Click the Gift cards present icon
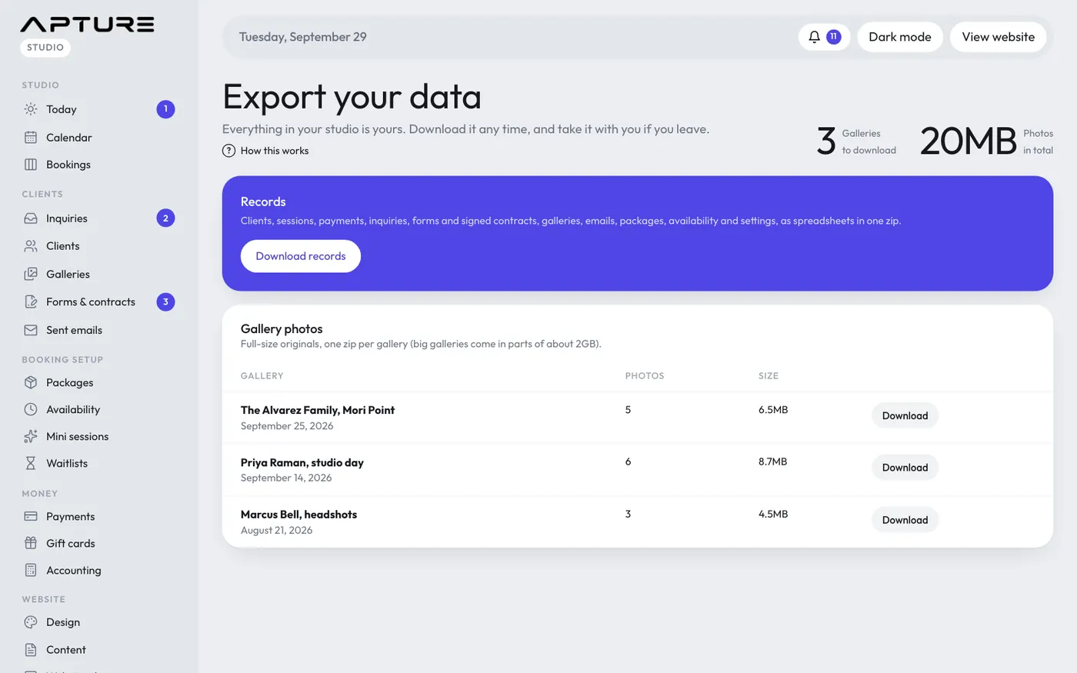1077x673 pixels. point(31,543)
